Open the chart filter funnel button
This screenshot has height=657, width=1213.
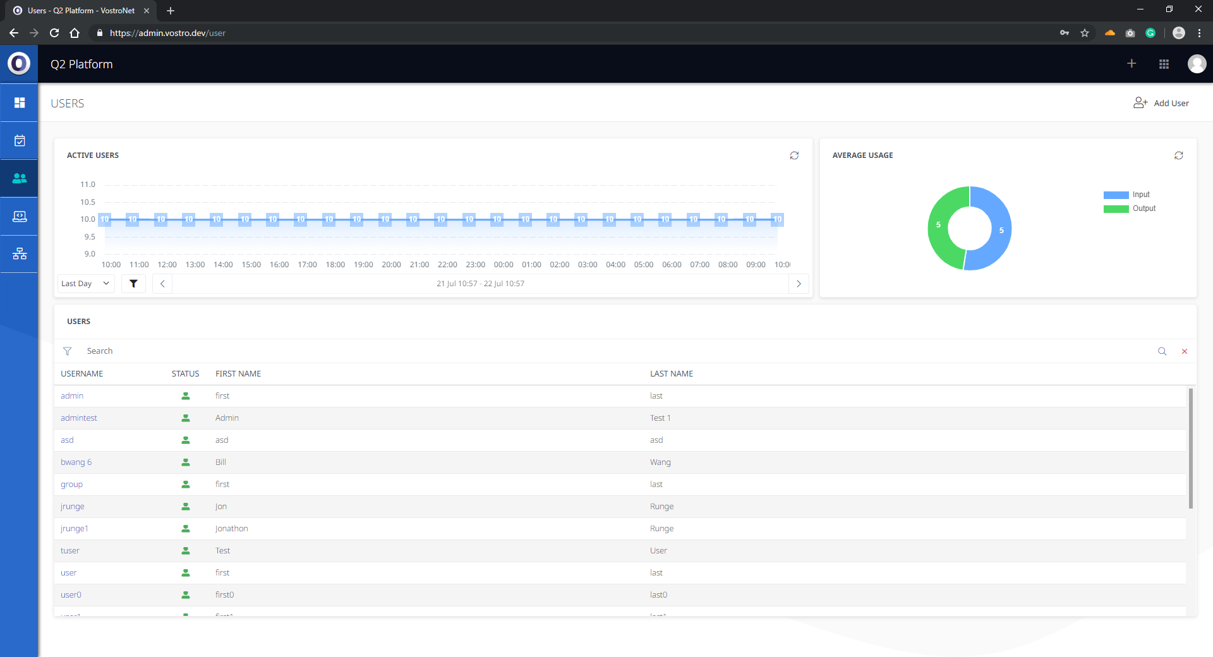[133, 284]
